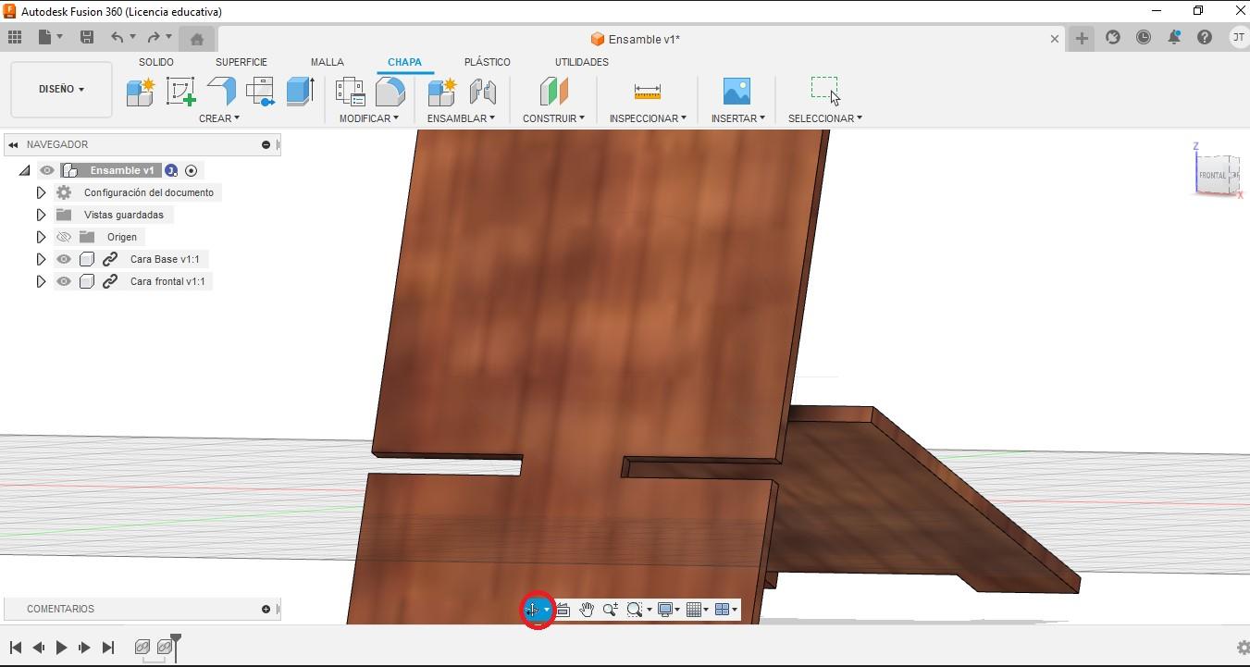Open the UTILIDADES ribbon tab
The height and width of the screenshot is (667, 1250).
pyautogui.click(x=581, y=62)
